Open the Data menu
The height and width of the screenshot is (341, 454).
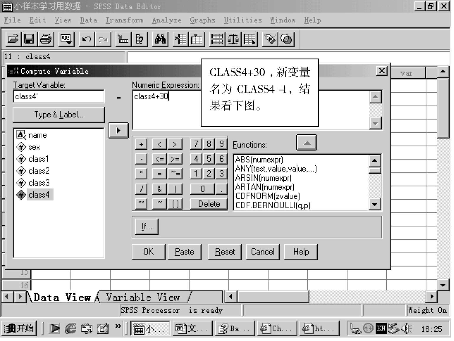(88, 20)
